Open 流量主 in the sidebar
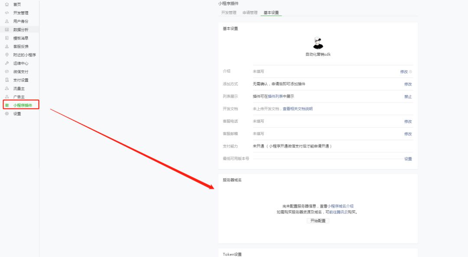Viewport: 468px width, 257px height. (x=19, y=89)
